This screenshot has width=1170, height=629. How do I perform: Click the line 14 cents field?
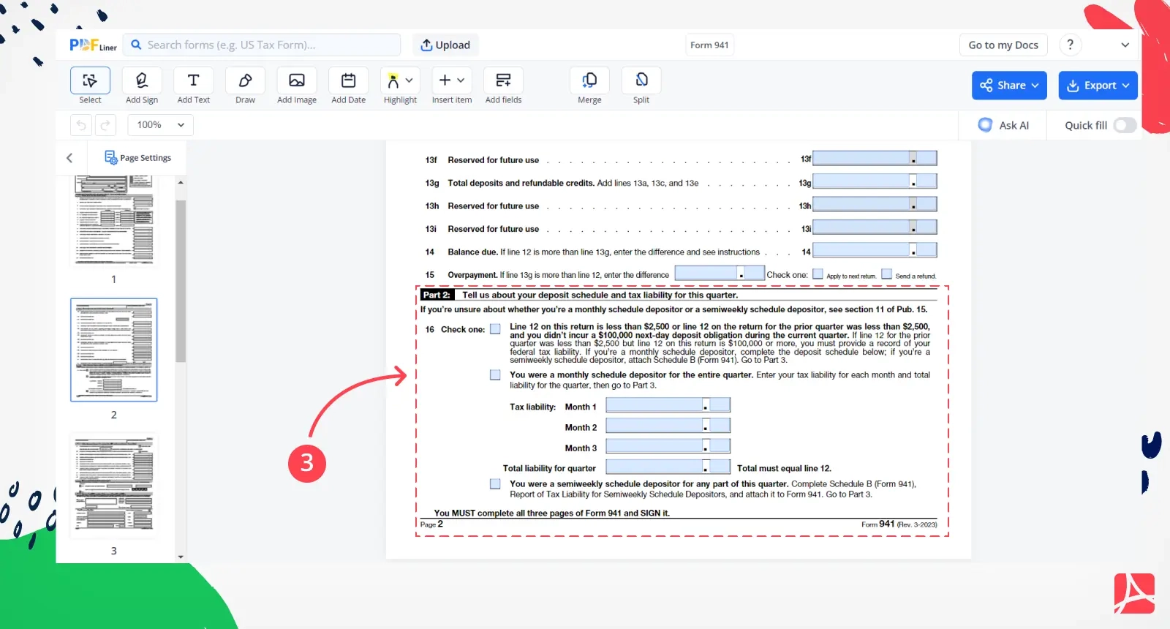click(926, 250)
